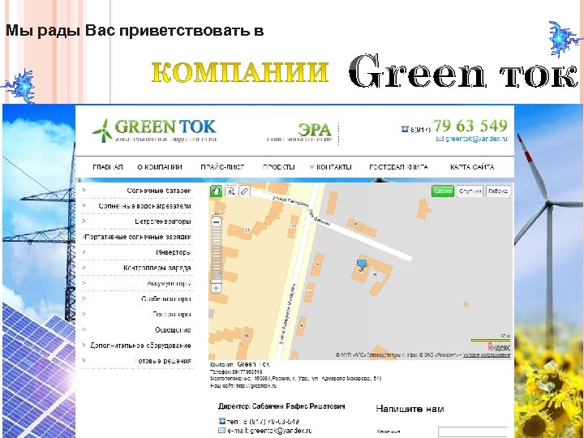Select the hand pan tool on the map
584x438 pixels.
click(x=216, y=191)
